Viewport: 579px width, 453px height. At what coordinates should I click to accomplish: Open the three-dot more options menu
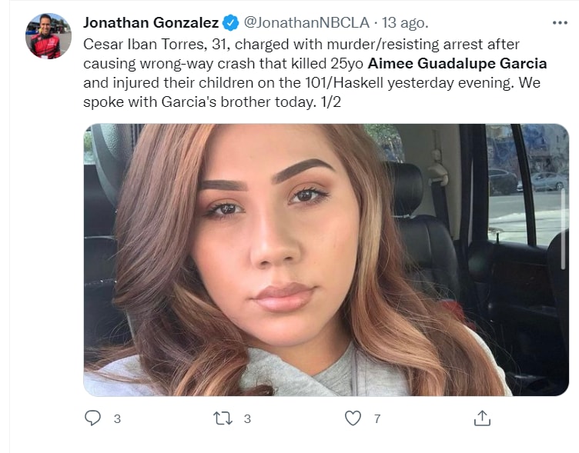pos(560,22)
